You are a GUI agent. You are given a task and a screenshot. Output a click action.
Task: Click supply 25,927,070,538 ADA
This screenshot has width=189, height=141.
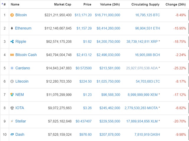pos(142,68)
